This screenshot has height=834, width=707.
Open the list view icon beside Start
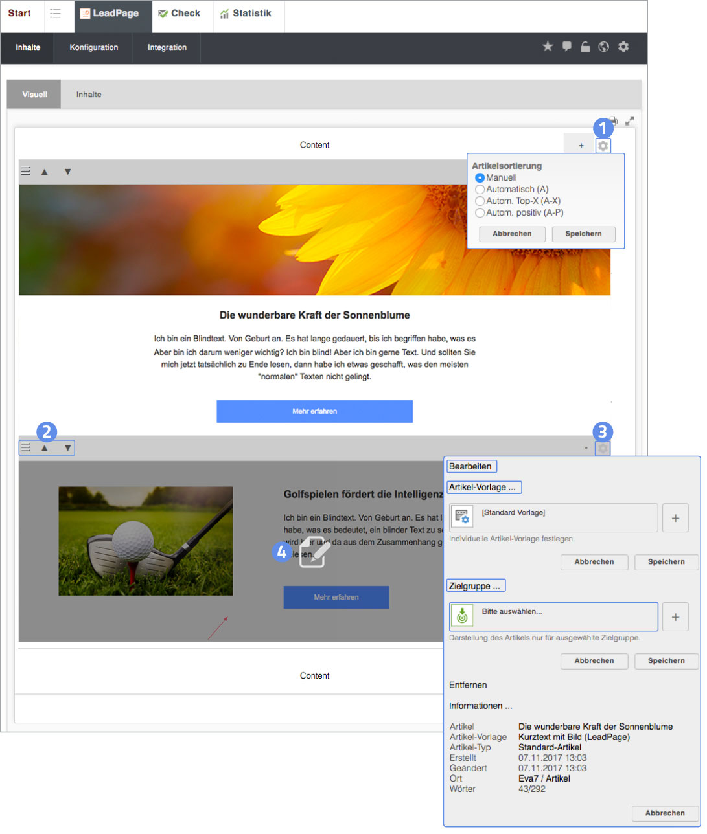click(x=56, y=14)
